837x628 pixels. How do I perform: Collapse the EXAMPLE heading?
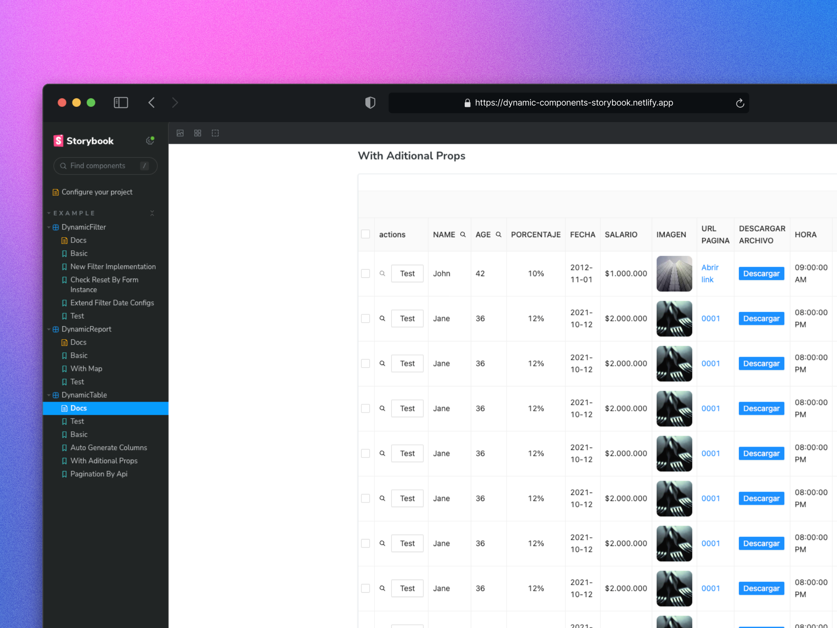(74, 213)
